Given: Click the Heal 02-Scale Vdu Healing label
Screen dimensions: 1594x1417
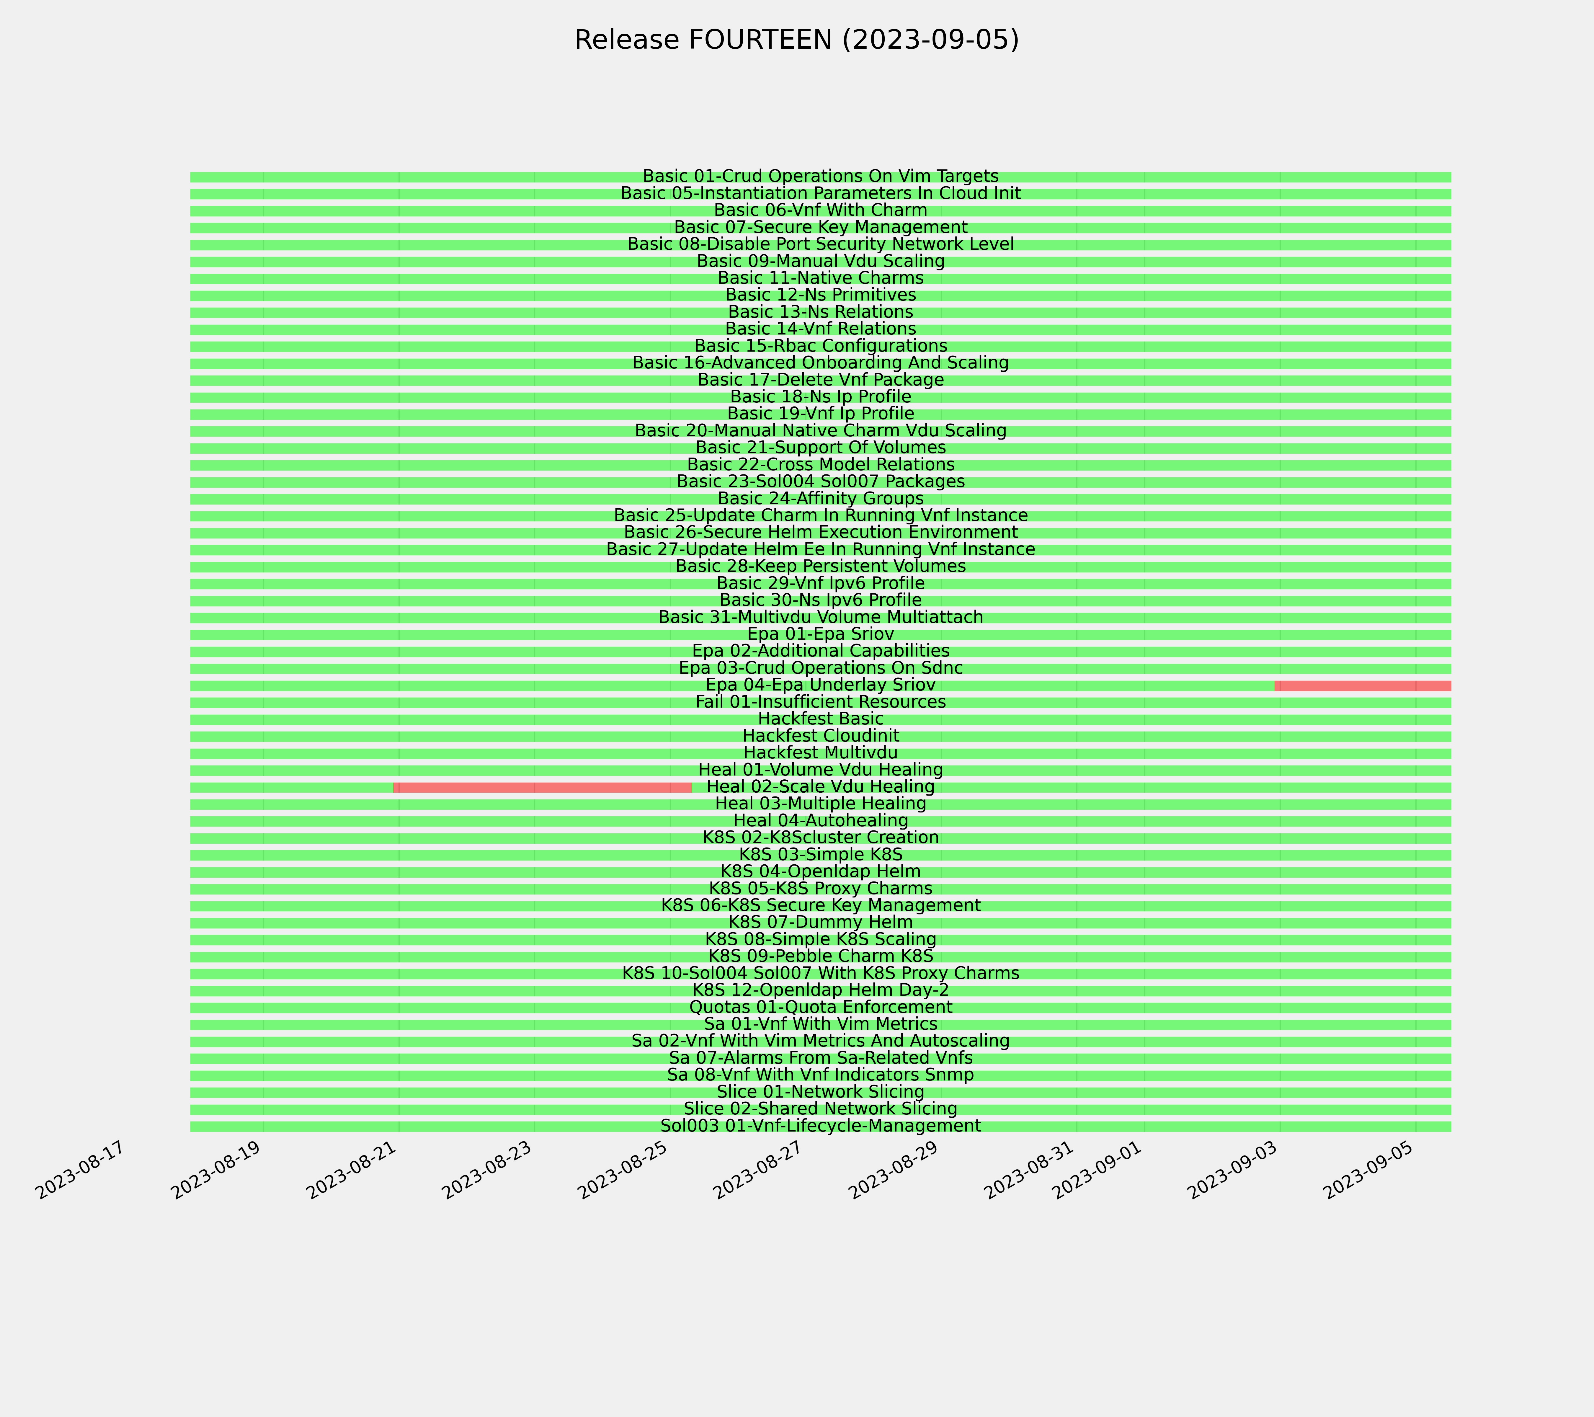Looking at the screenshot, I should click(820, 788).
